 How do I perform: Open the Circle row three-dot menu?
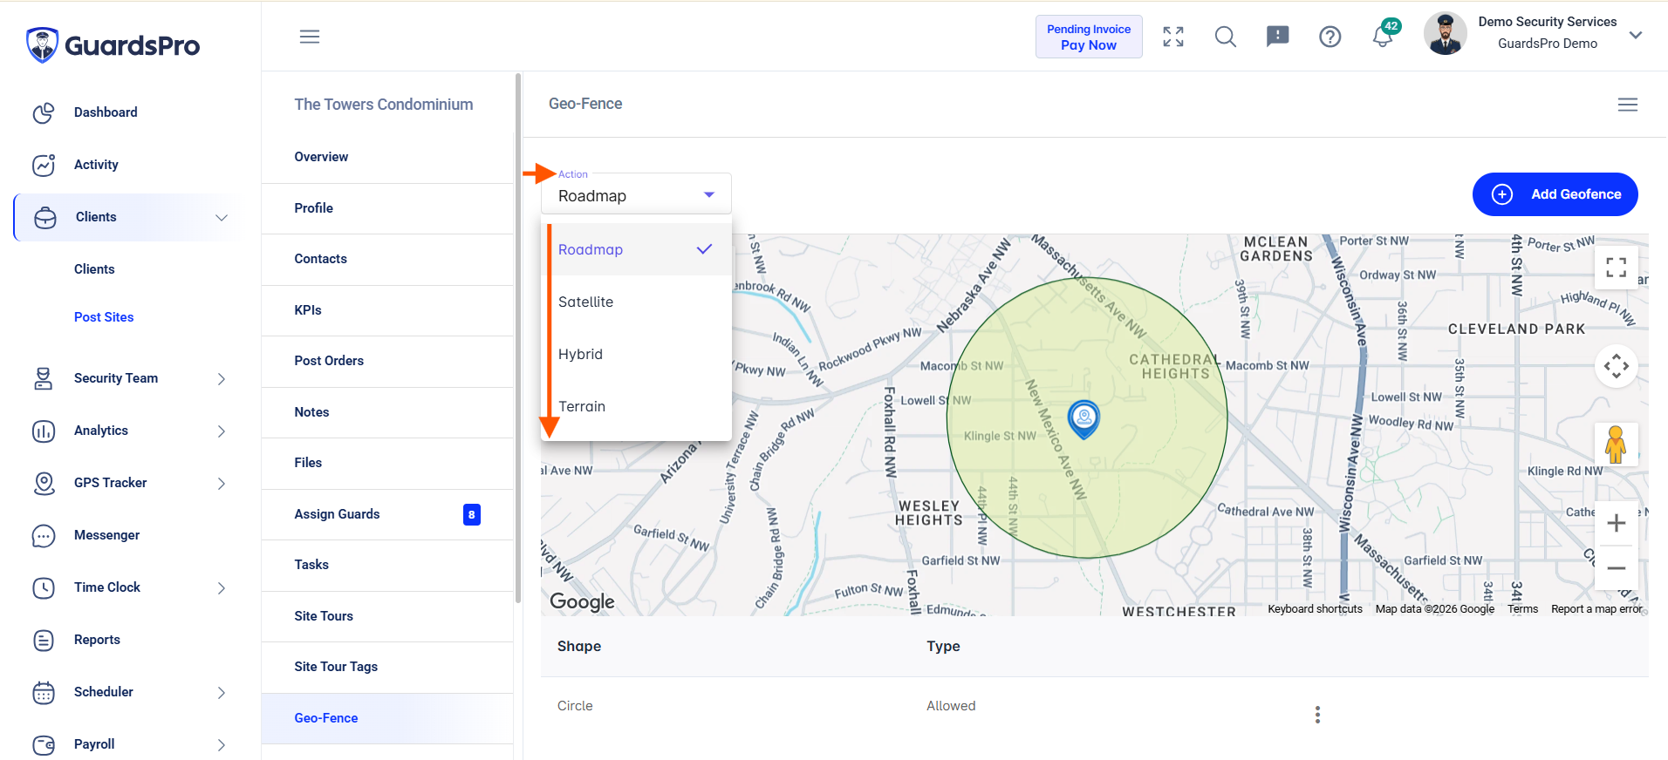point(1317,715)
